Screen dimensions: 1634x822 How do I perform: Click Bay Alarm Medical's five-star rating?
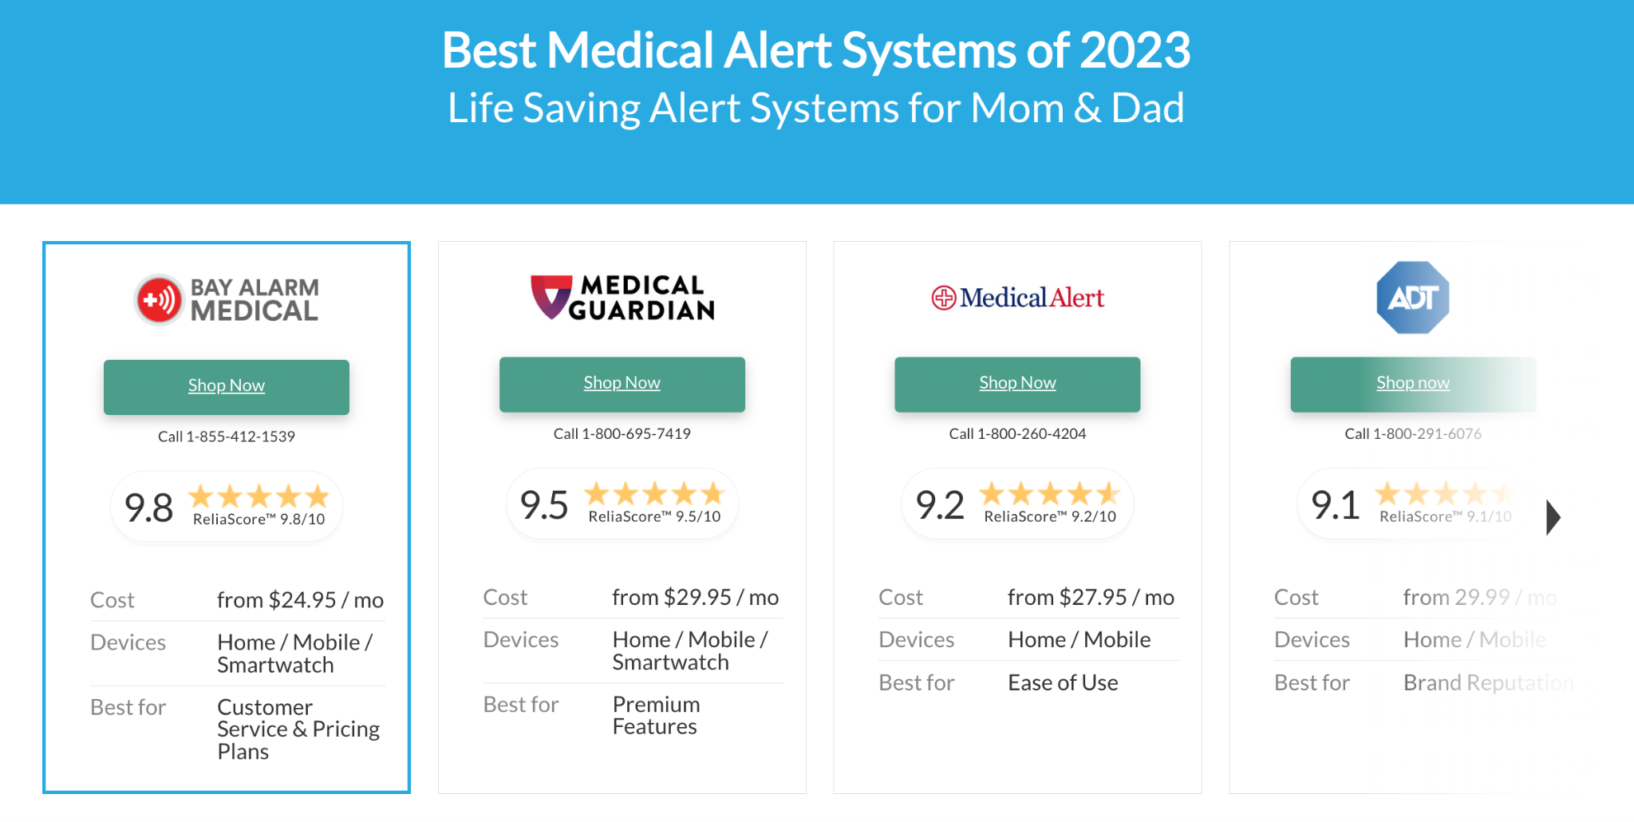pos(259,497)
